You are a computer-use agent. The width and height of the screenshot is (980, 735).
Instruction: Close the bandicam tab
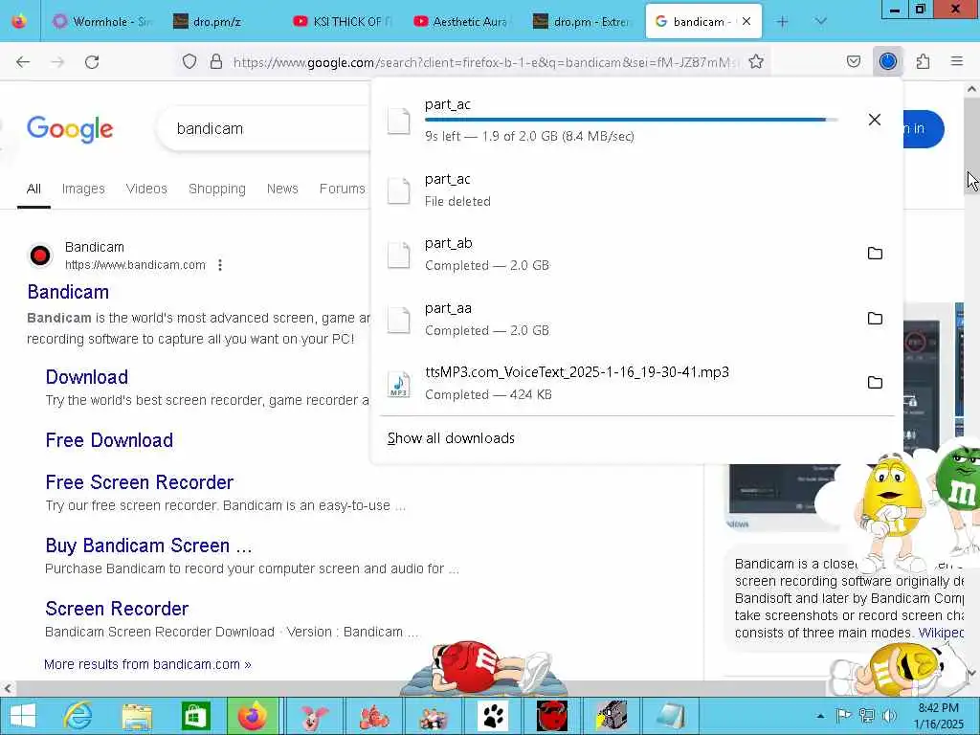tap(746, 21)
